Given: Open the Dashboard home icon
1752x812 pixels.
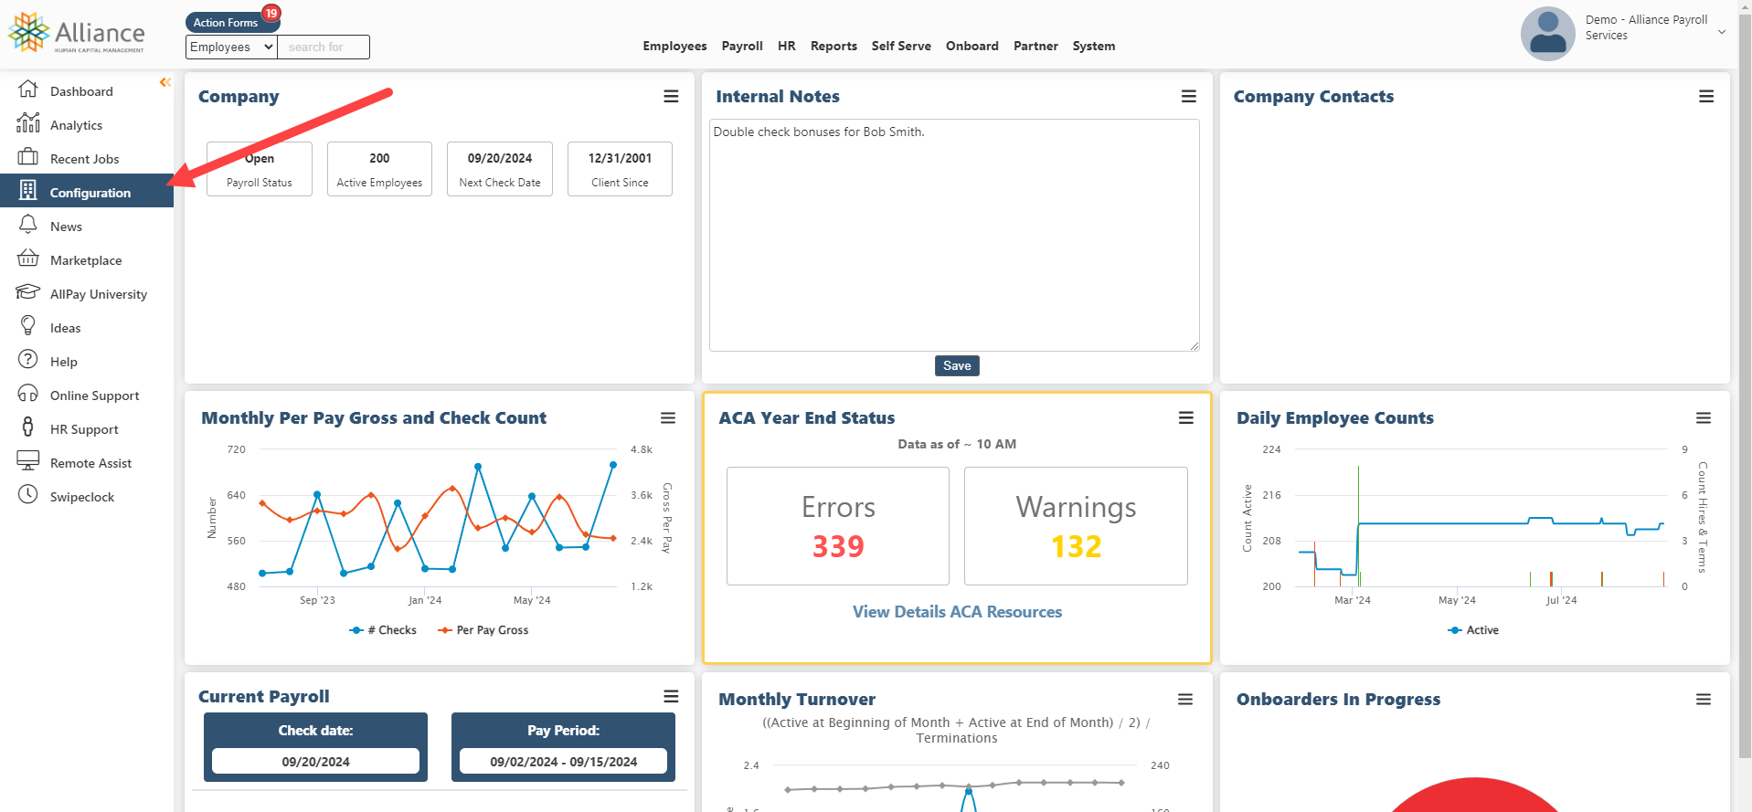Looking at the screenshot, I should (x=28, y=90).
